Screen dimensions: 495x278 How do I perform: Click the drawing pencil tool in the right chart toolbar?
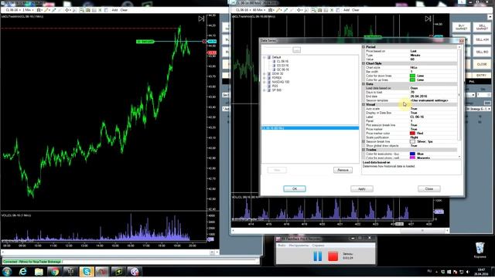click(278, 10)
